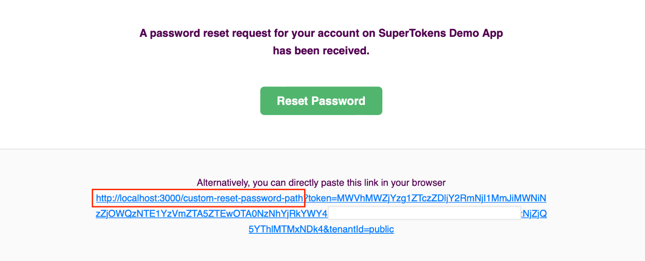
Task: Click "SuperTokens Demo App" in the heading
Action: 441,33
